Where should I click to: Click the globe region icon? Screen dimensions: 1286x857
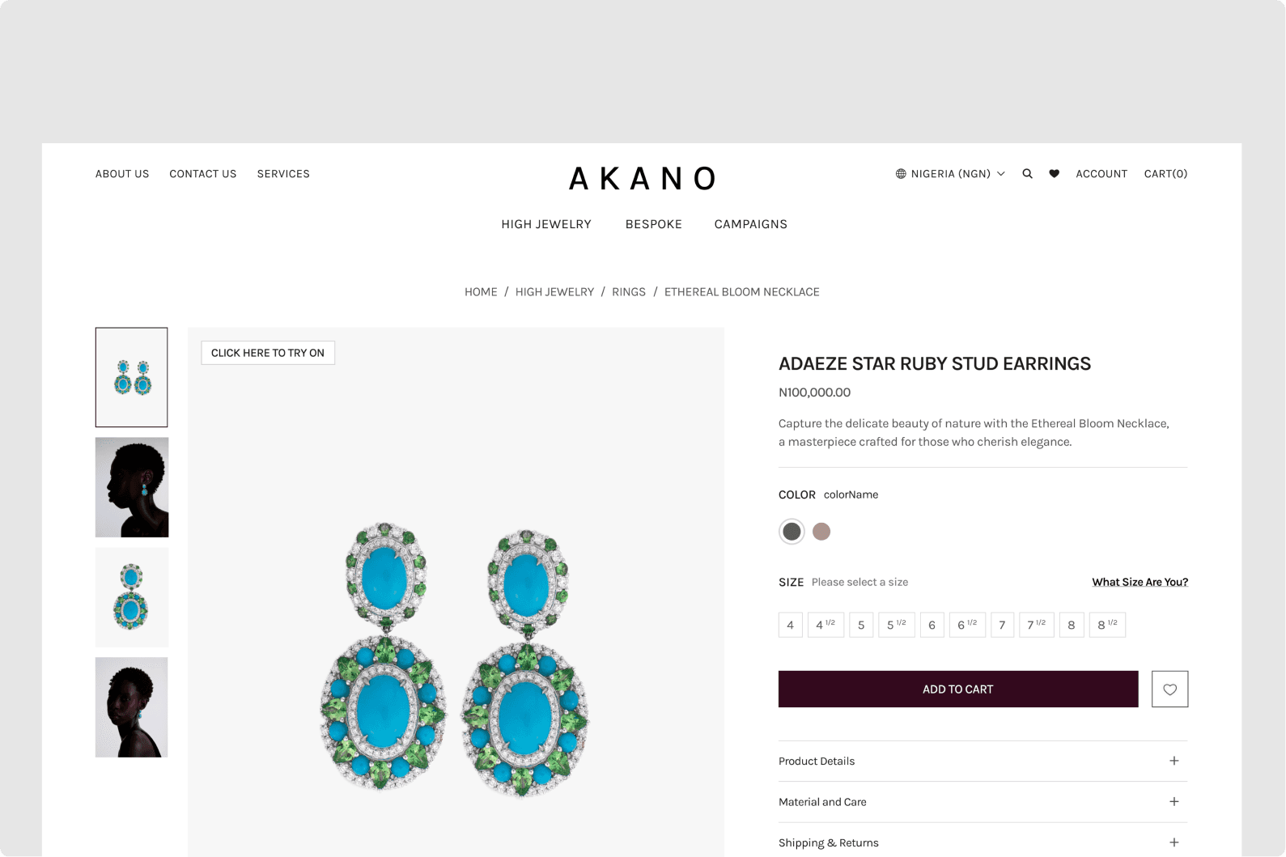click(901, 174)
